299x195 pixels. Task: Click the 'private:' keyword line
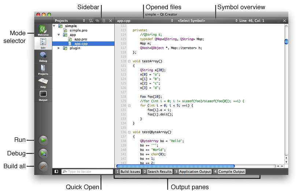140,30
